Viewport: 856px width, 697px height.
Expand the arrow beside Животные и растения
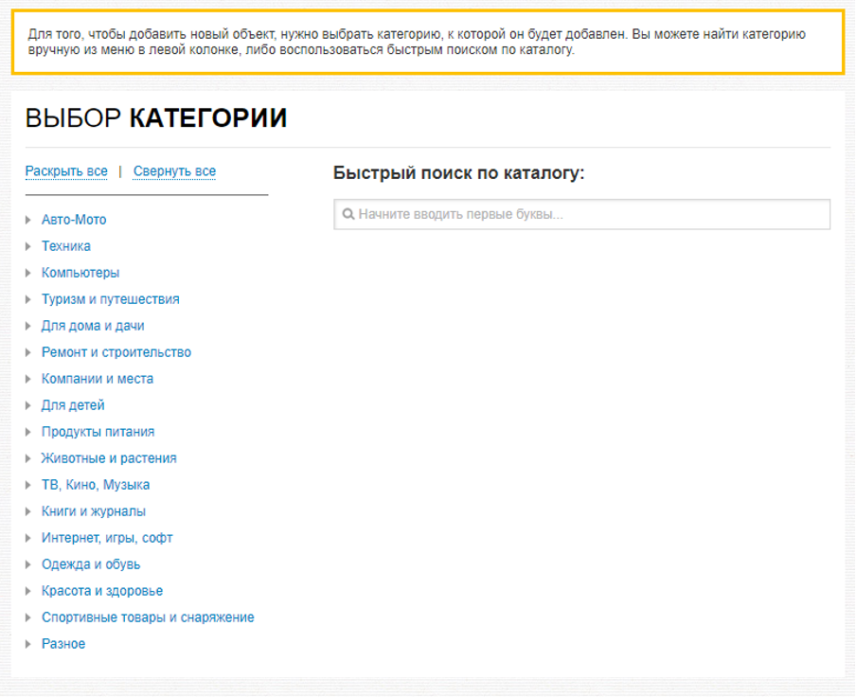(29, 458)
